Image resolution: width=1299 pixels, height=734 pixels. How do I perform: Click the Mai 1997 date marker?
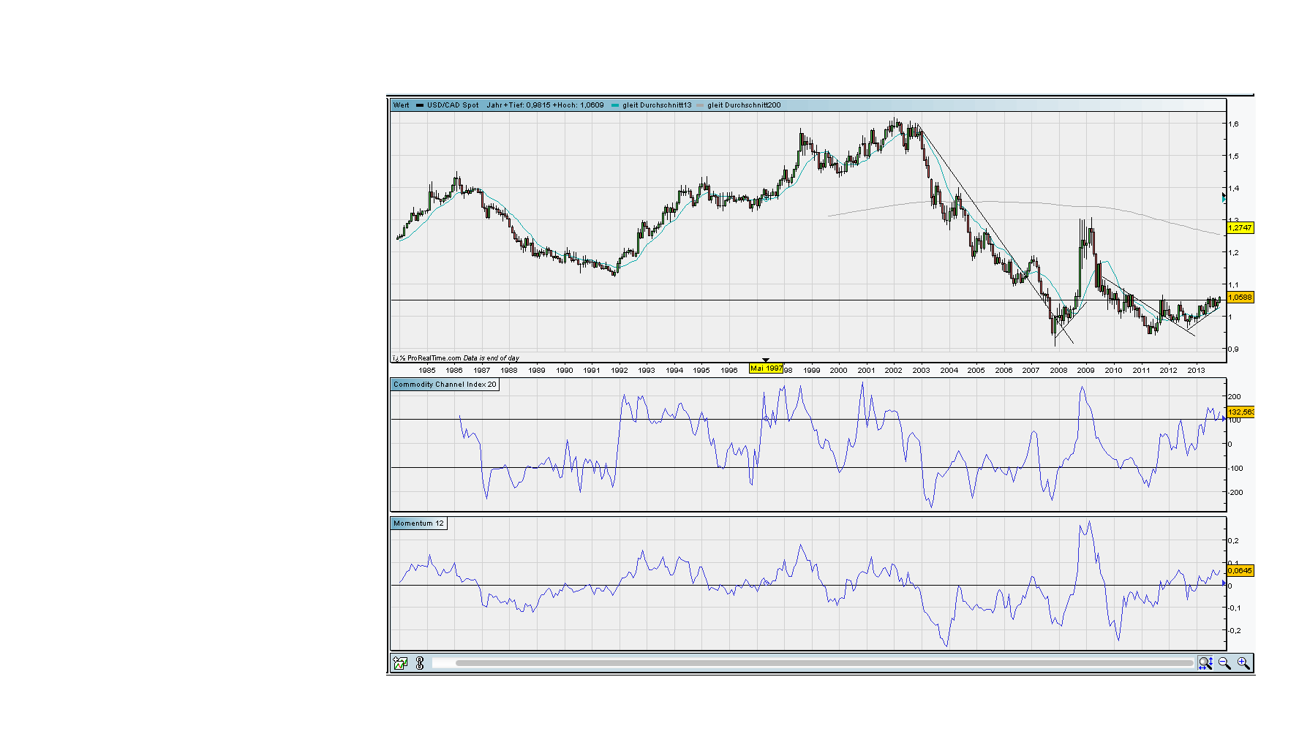(766, 368)
